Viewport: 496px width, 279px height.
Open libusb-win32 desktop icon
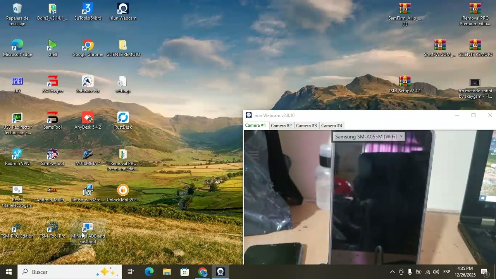click(x=88, y=194)
